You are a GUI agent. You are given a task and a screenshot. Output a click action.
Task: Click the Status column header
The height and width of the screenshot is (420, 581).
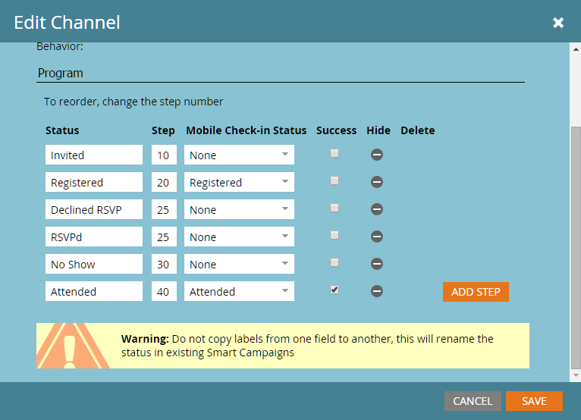click(62, 130)
